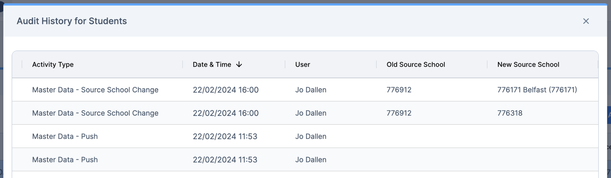Click Jo Dallen in the last Push row

click(311, 159)
